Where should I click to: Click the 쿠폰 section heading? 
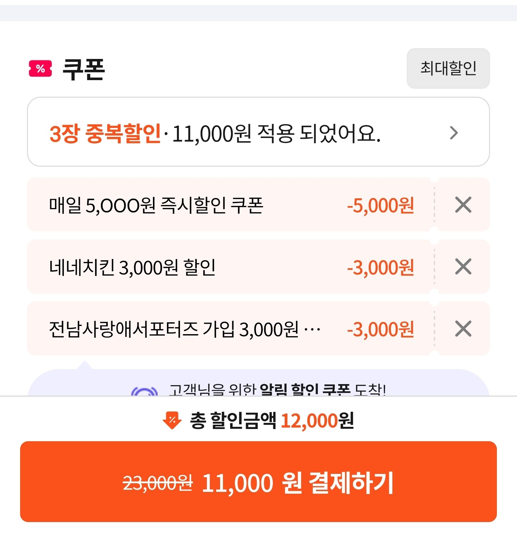84,69
